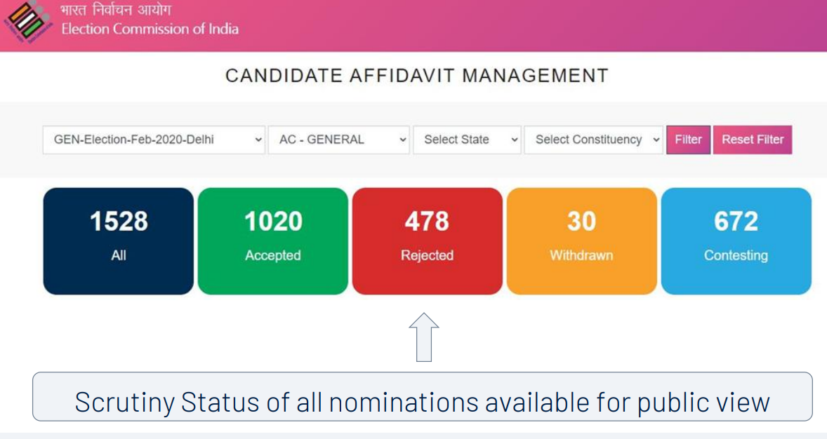Click the upward arrow below Rejected card
This screenshot has height=439, width=827.
[423, 337]
